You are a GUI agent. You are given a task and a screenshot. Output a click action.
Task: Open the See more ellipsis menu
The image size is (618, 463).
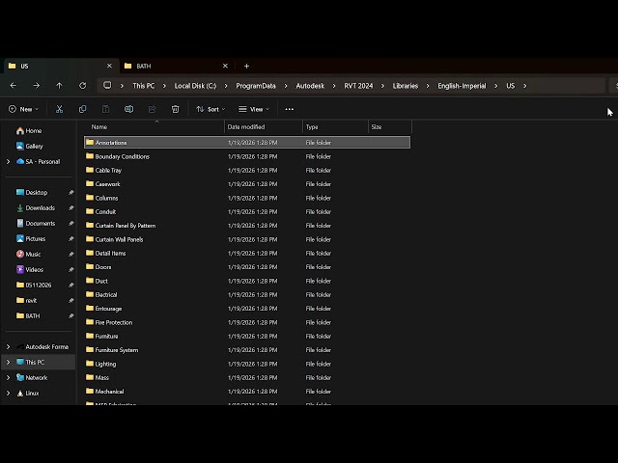click(290, 109)
